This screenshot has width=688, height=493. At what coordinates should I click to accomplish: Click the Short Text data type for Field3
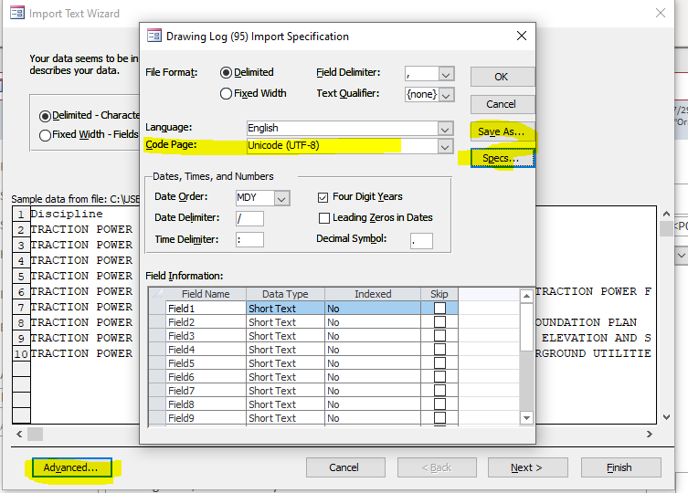(x=285, y=336)
